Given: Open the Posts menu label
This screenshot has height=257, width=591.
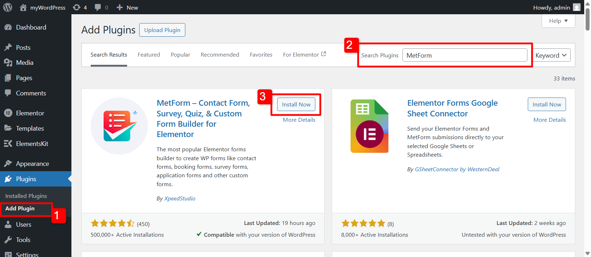Looking at the screenshot, I should coord(23,48).
